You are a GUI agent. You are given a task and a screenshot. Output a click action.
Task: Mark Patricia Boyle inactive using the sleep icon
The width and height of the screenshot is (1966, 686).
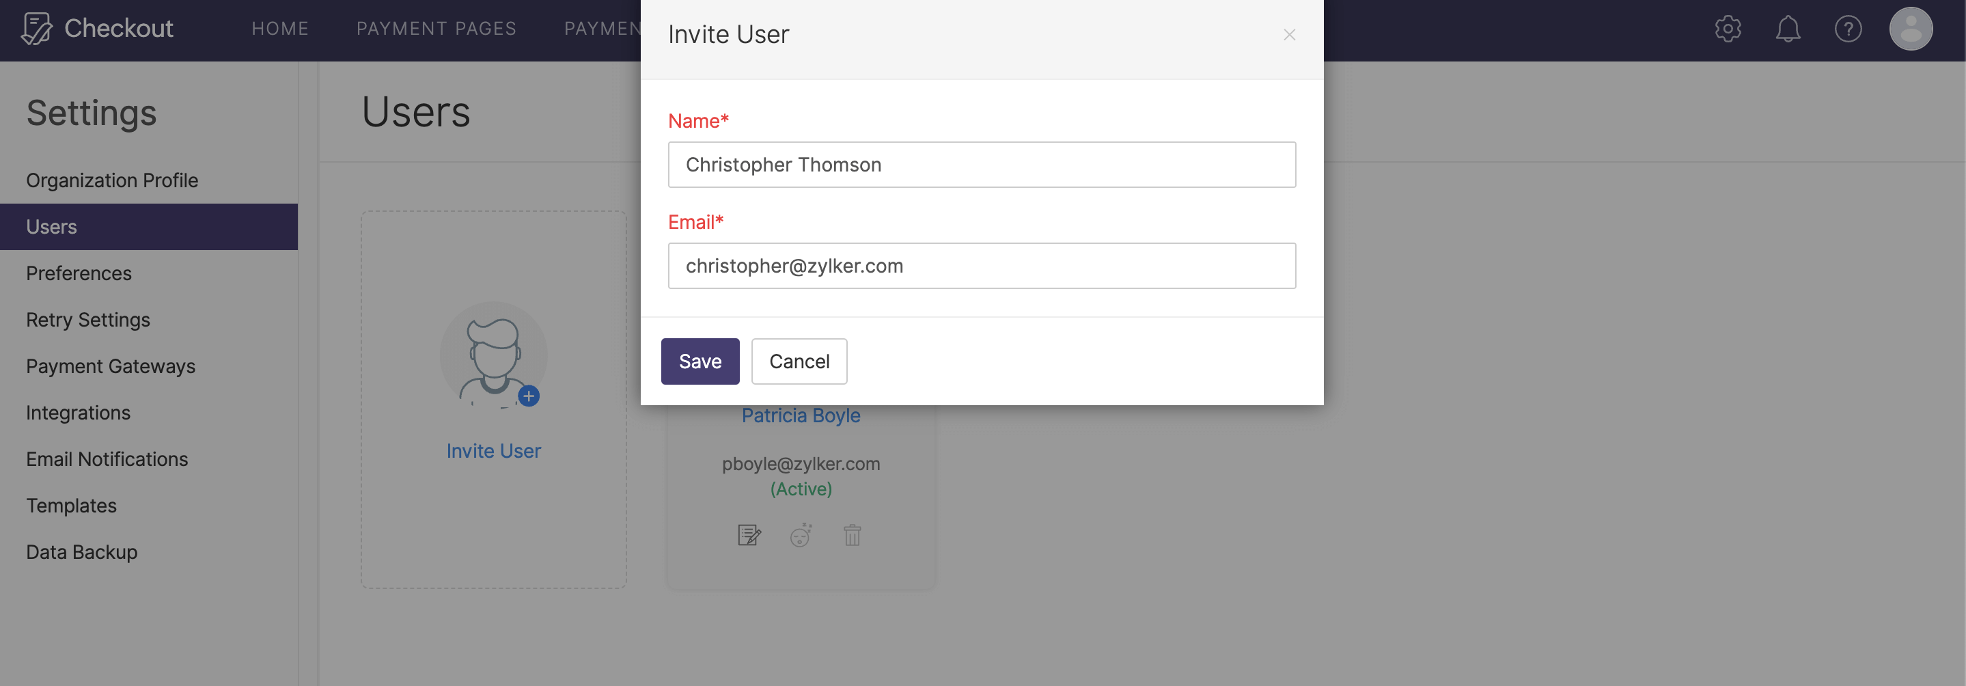pyautogui.click(x=801, y=535)
